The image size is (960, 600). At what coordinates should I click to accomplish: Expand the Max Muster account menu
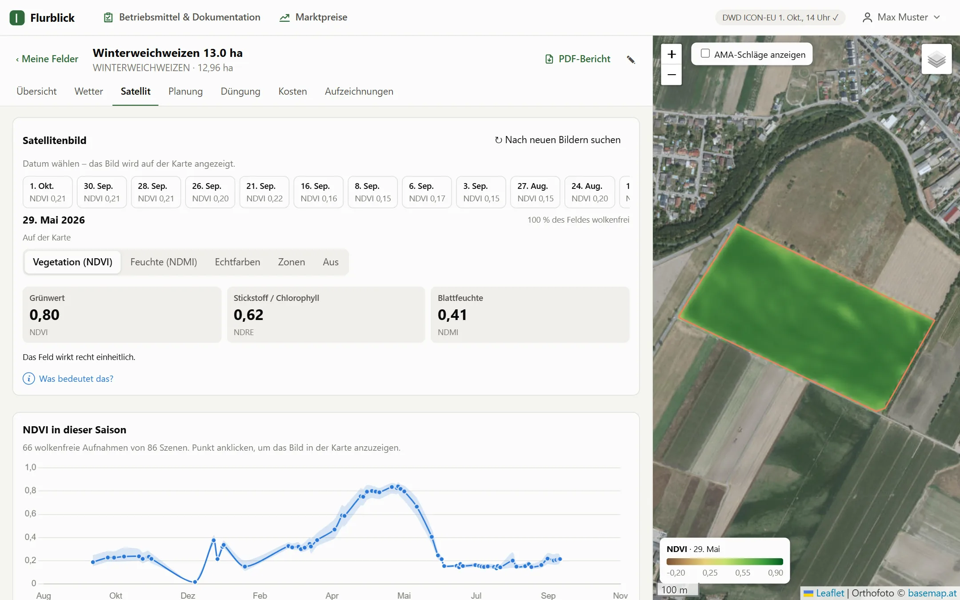click(902, 17)
